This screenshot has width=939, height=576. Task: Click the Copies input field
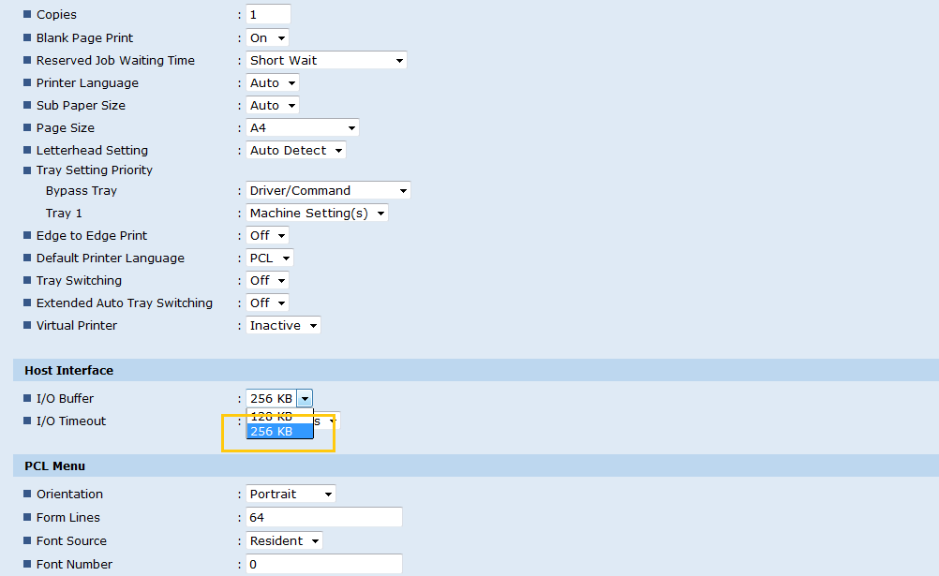click(x=268, y=15)
